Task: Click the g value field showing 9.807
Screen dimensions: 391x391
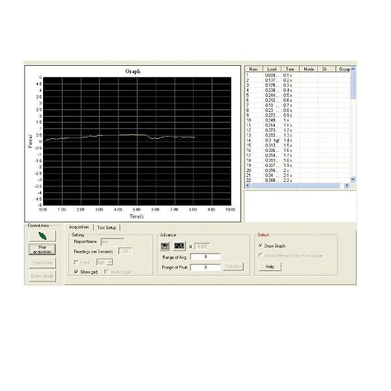Action: [203, 246]
